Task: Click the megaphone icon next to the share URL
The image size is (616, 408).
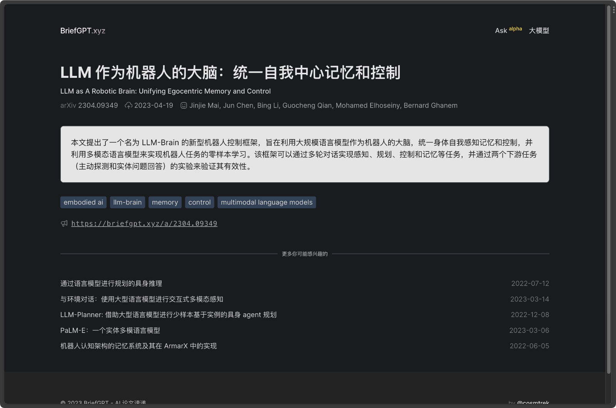Action: coord(64,223)
